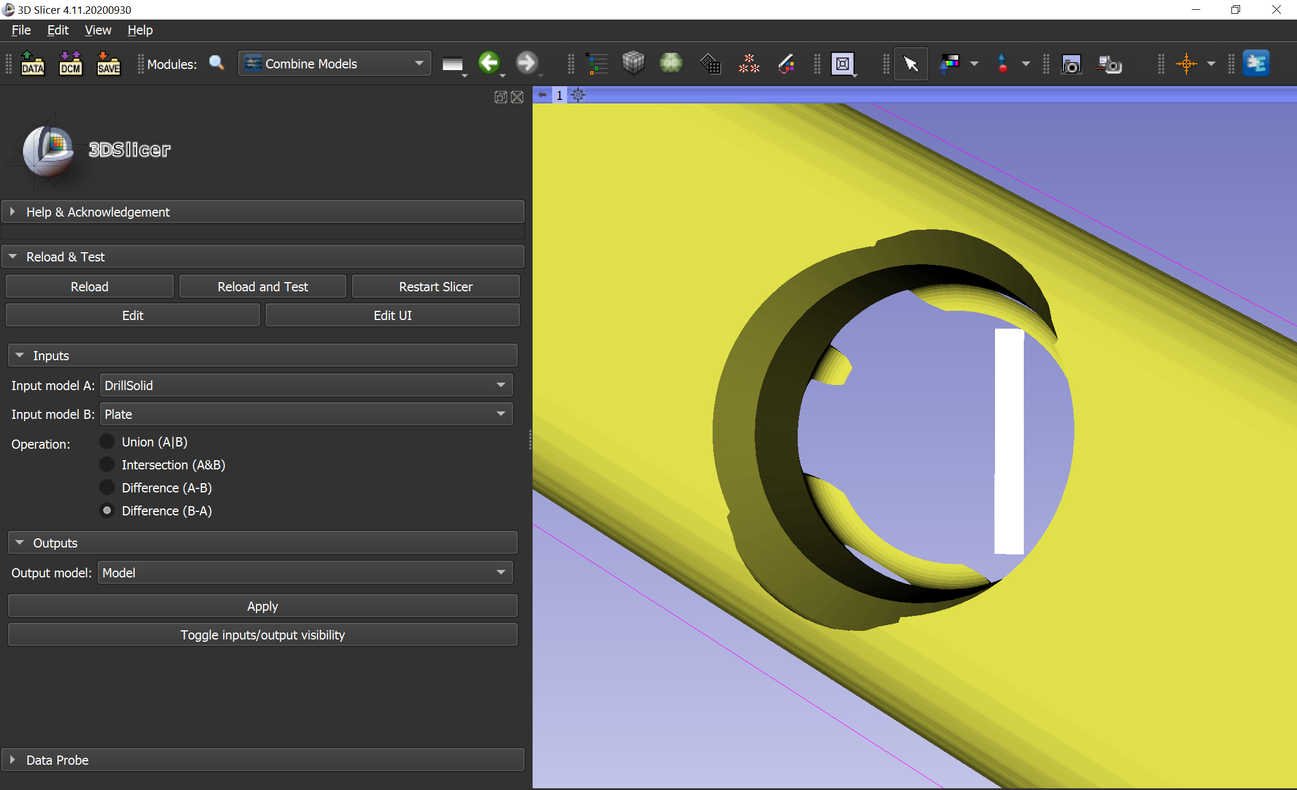Toggle the crosshair visibility
This screenshot has height=790, width=1297.
pyautogui.click(x=1187, y=64)
